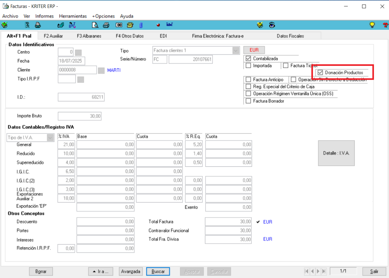Open the Tipo de I.V.A. dropdown
This screenshot has height=278, width=389.
[x=50, y=138]
